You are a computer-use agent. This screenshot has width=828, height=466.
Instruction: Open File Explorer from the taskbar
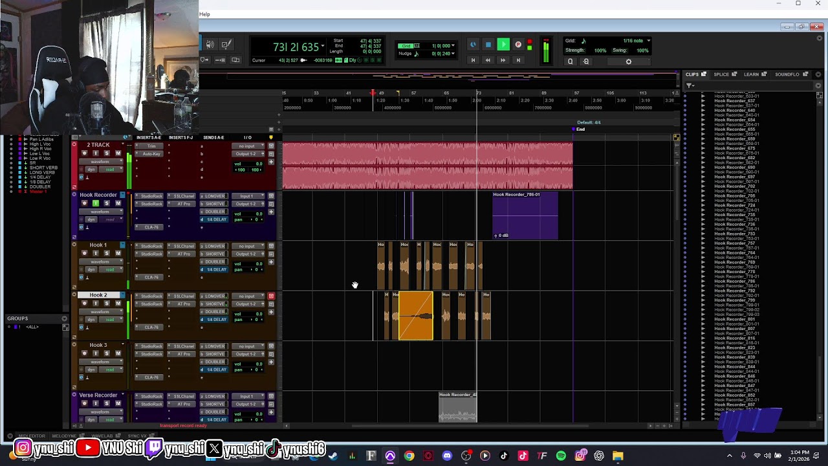click(618, 456)
